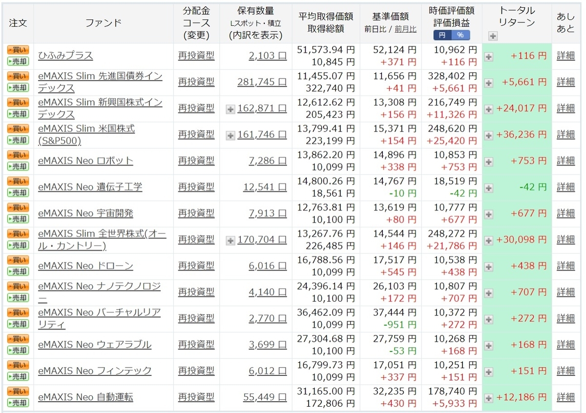Open eMAXIS Slim 全世界株式(オール・カントリー) link
This screenshot has width=586, height=413.
[x=102, y=240]
